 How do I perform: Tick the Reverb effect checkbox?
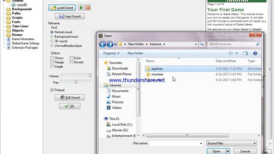[71, 62]
